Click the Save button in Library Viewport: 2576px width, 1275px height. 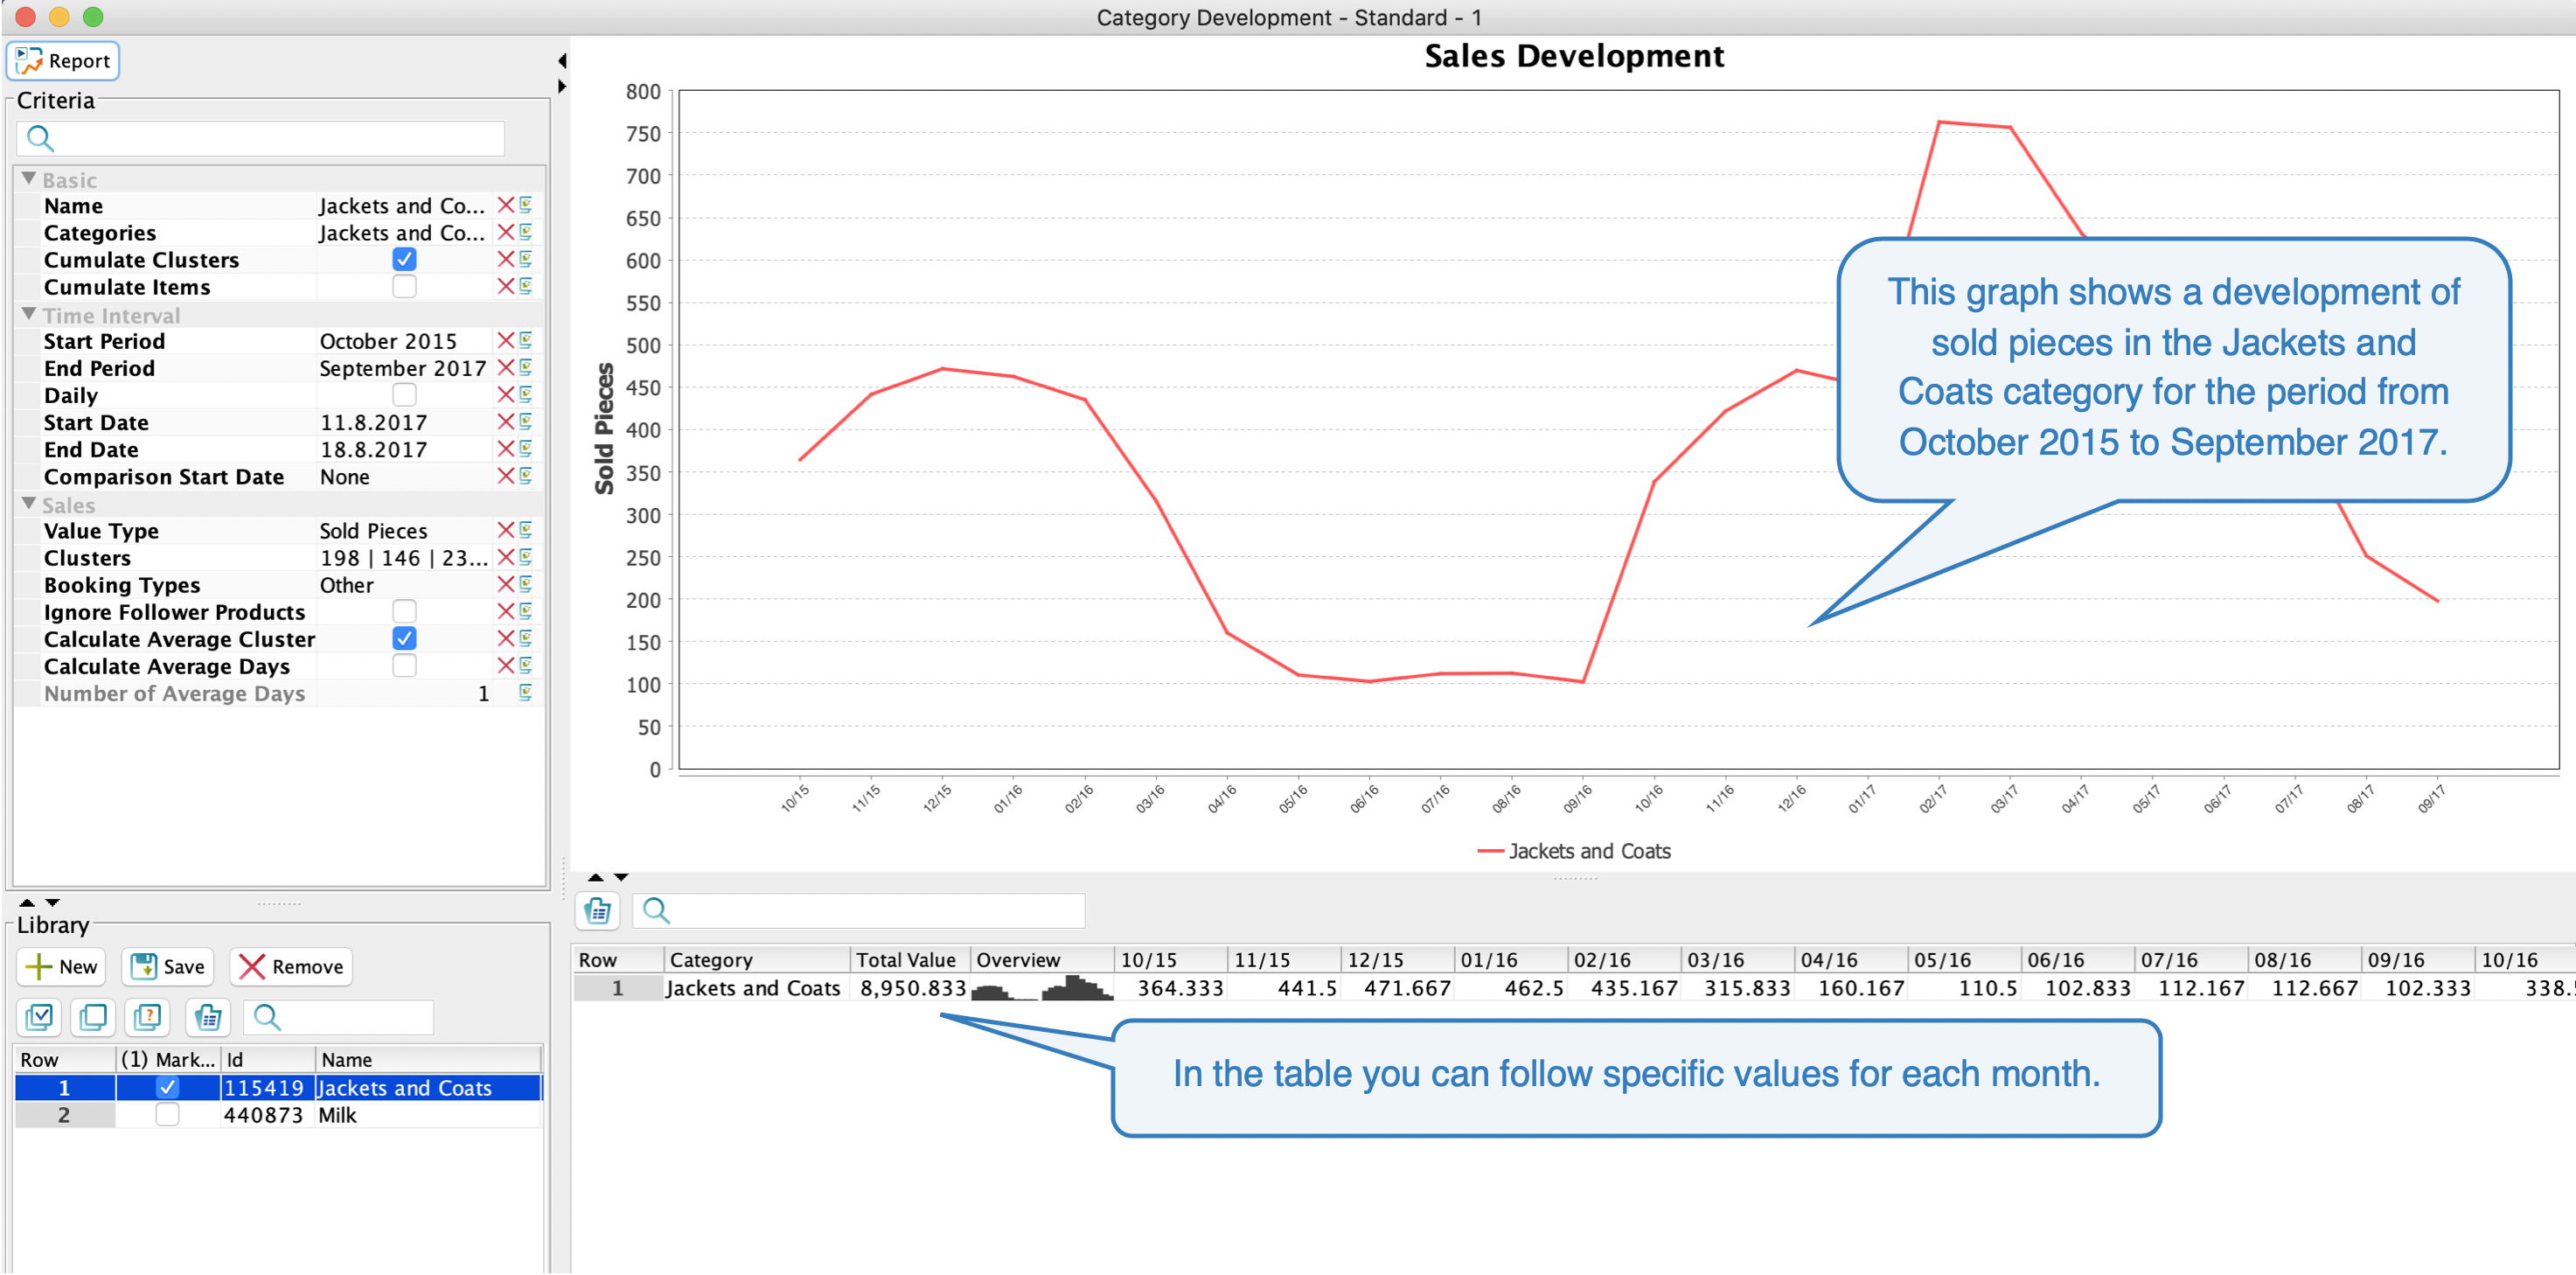click(x=168, y=966)
